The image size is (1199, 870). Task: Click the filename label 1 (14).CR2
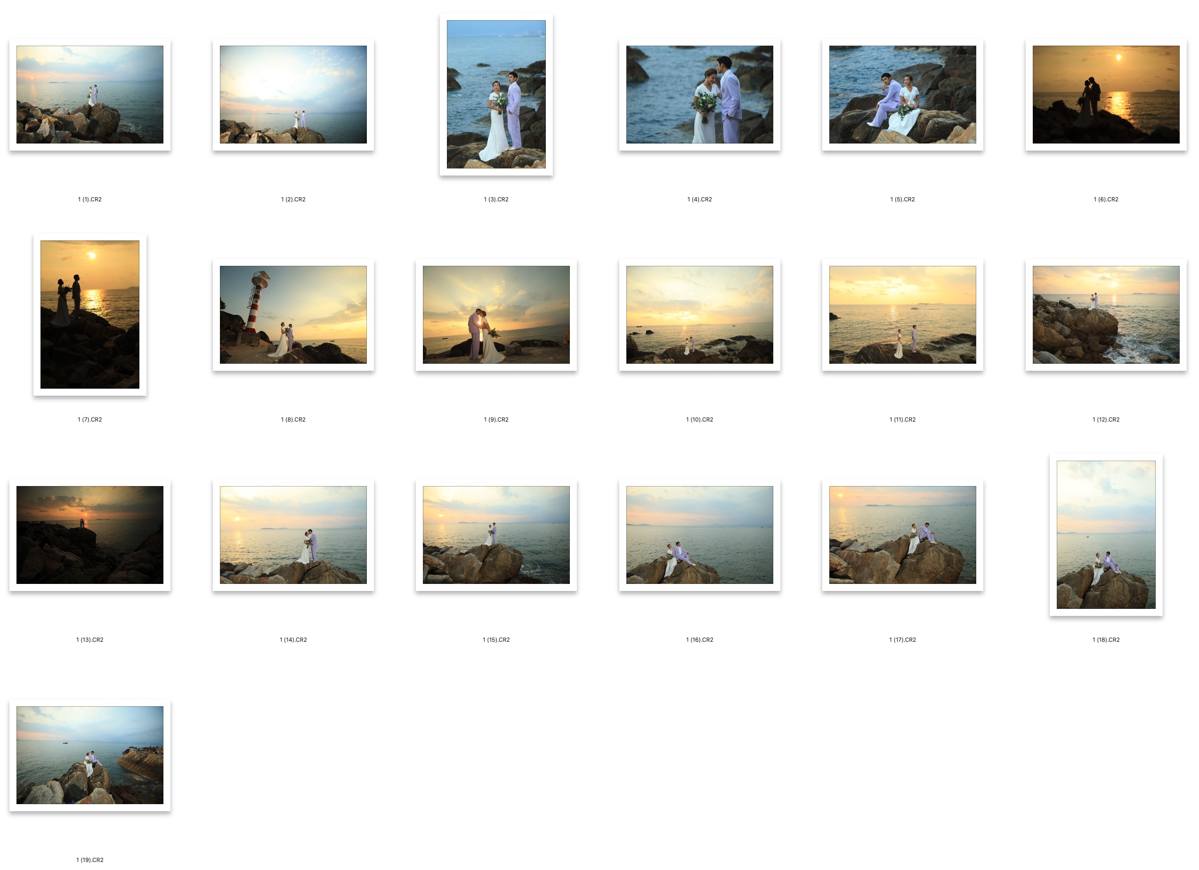click(x=293, y=639)
